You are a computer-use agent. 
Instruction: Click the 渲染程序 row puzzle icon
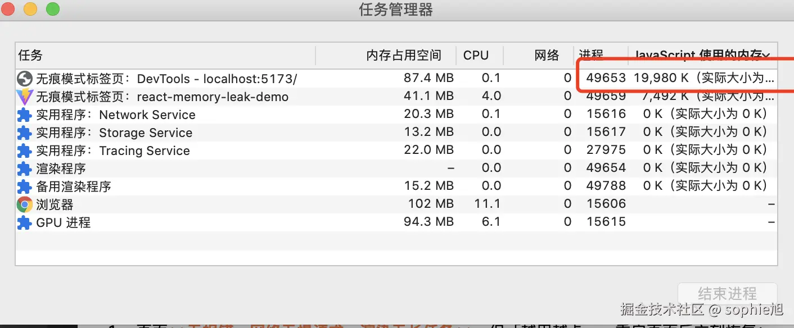coord(24,168)
